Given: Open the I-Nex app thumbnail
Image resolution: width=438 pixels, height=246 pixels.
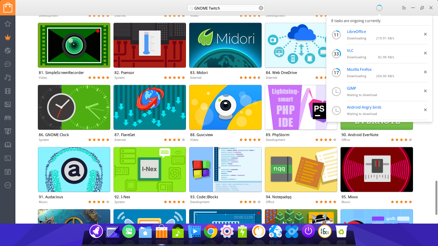Looking at the screenshot, I should 150,169.
